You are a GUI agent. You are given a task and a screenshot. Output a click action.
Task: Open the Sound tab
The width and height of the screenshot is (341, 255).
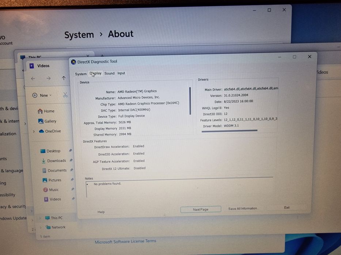(x=109, y=73)
